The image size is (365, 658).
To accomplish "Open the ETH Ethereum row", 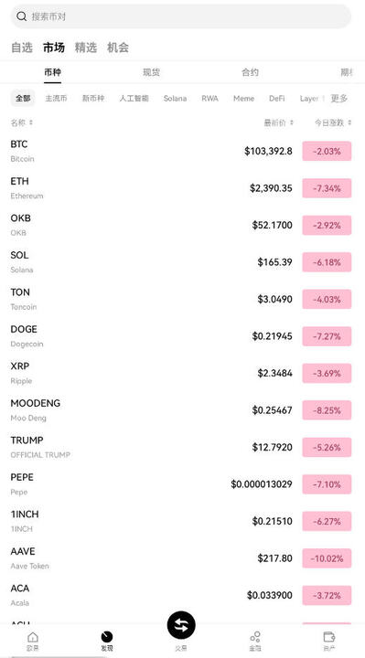I will pyautogui.click(x=181, y=188).
